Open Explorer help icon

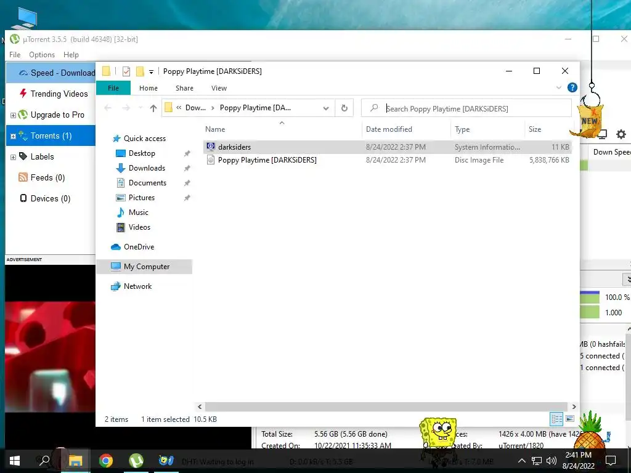[x=572, y=87]
